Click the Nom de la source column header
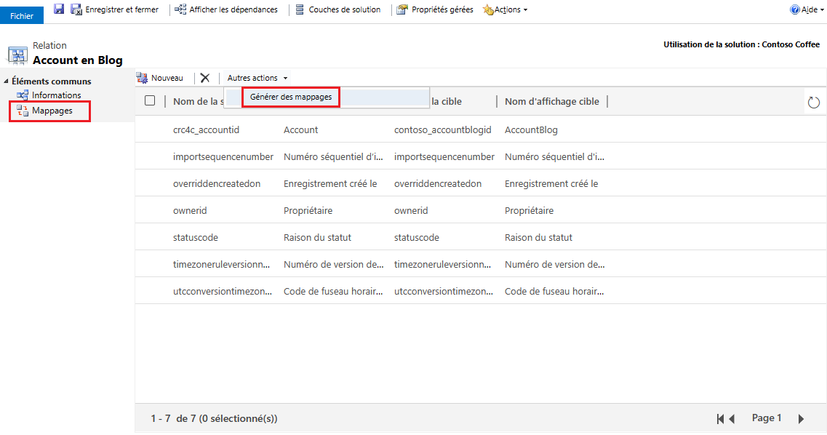The width and height of the screenshot is (827, 435). pyautogui.click(x=198, y=102)
